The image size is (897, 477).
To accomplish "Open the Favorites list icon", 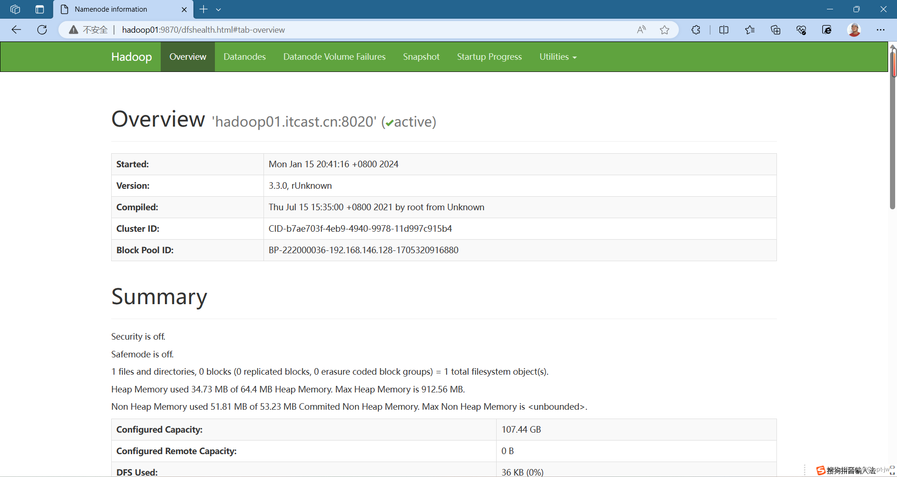I will click(750, 30).
